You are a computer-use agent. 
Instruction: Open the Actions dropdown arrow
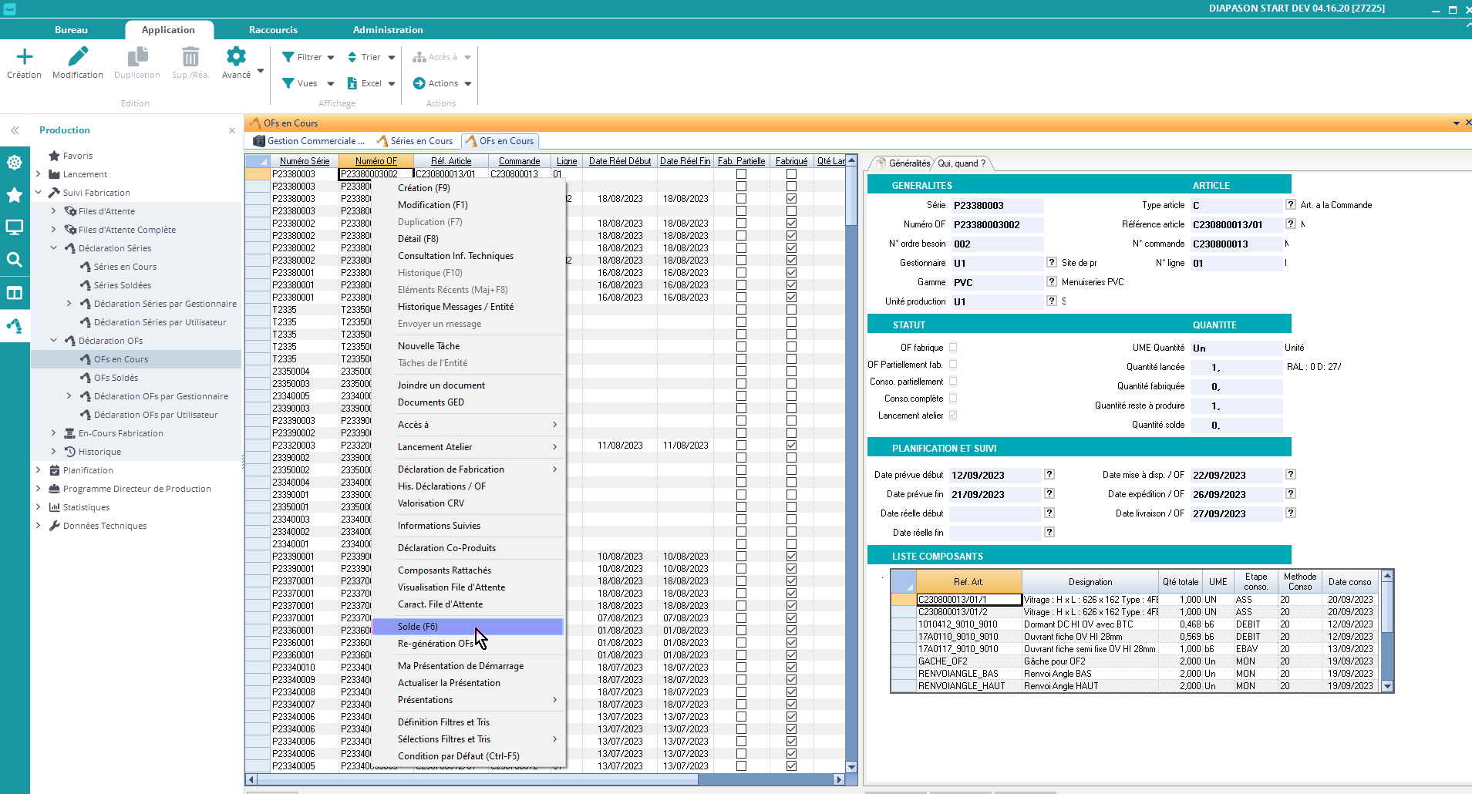point(468,83)
